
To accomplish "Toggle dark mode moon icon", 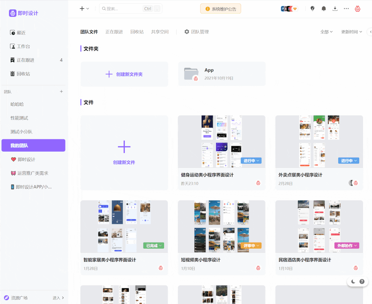I will [x=353, y=282].
